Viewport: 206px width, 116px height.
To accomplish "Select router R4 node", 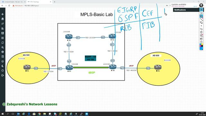I will (x=113, y=67).
